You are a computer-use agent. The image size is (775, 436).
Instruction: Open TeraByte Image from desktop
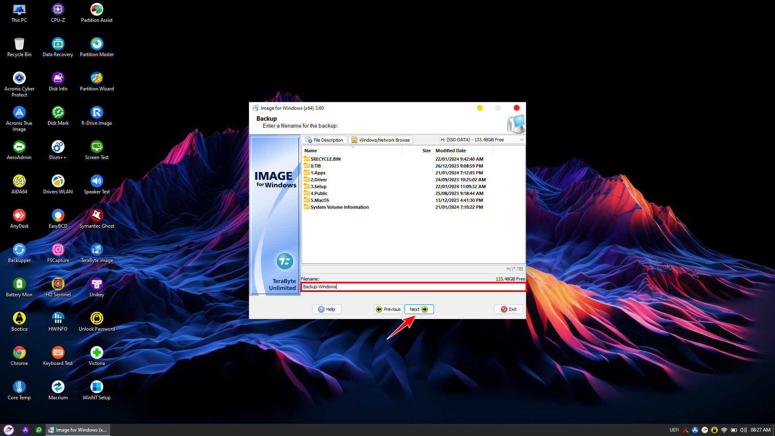tap(96, 249)
